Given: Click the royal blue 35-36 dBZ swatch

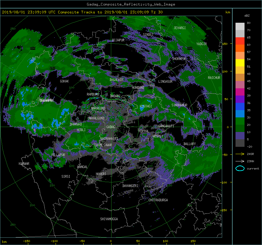Looking at the screenshot, I should [x=240, y=107].
